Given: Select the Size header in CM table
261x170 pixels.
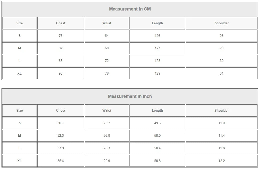Looking at the screenshot, I should click(x=20, y=23).
